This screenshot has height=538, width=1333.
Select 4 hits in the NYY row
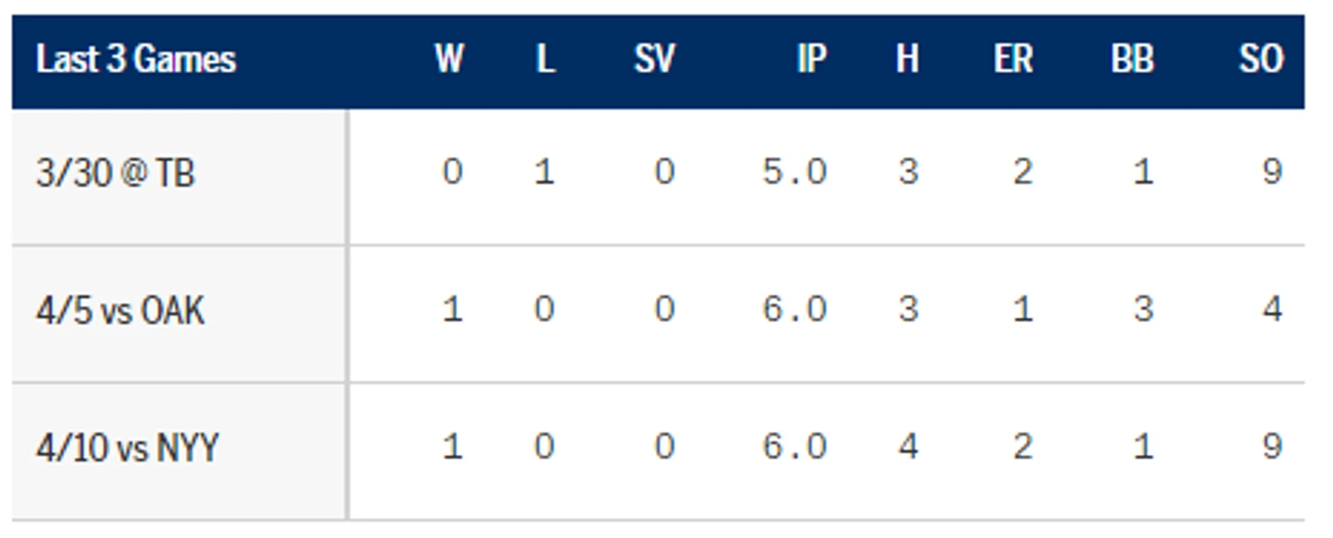[908, 447]
